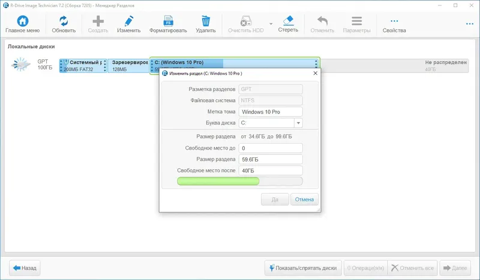Click the Отмена button in the dialog

coord(304,199)
